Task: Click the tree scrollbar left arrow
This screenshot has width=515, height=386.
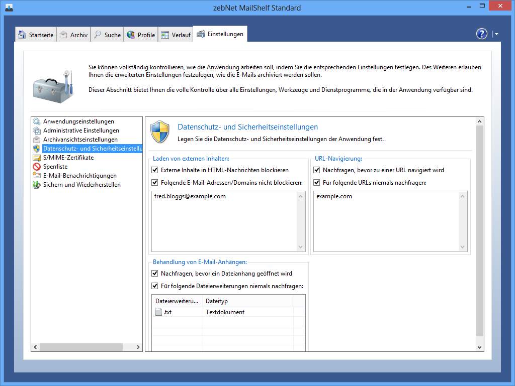Action: (36, 347)
